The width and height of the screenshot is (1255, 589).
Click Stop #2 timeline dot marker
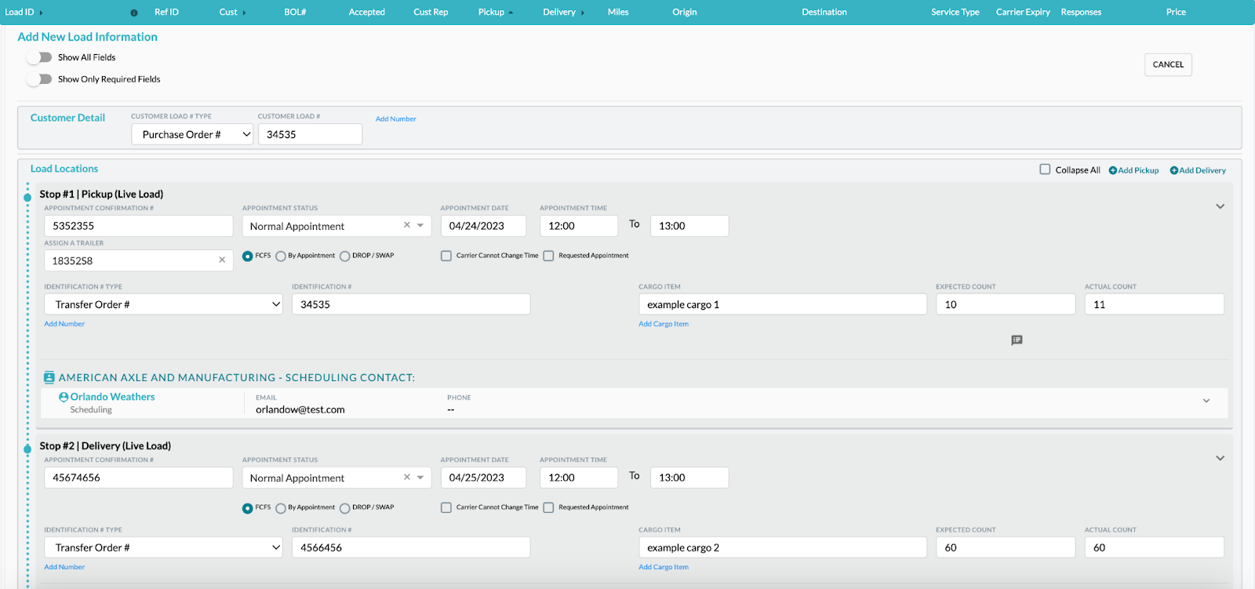click(27, 449)
